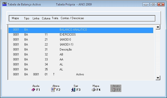Click coluna value 21
This screenshot has height=98, width=167.
pyautogui.click(x=46, y=40)
